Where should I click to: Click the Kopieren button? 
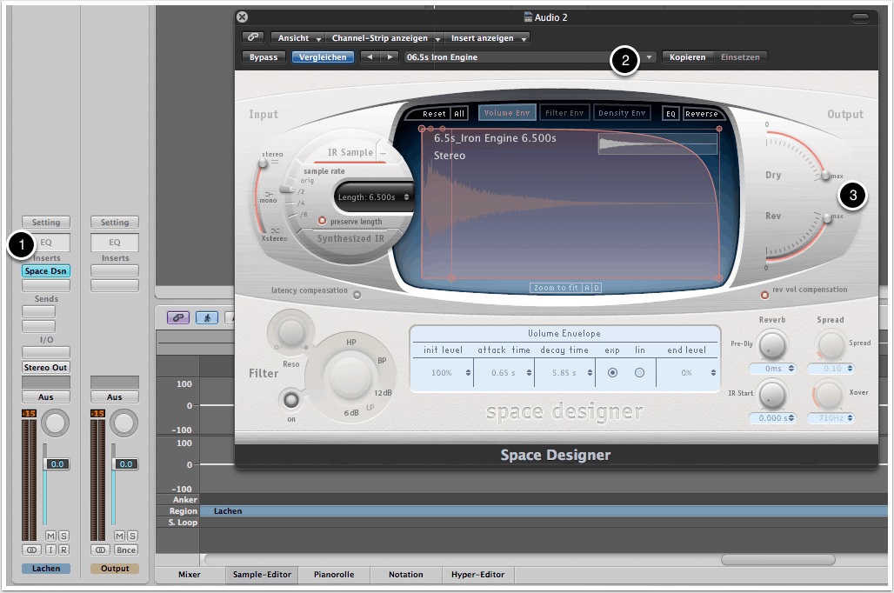coord(687,57)
